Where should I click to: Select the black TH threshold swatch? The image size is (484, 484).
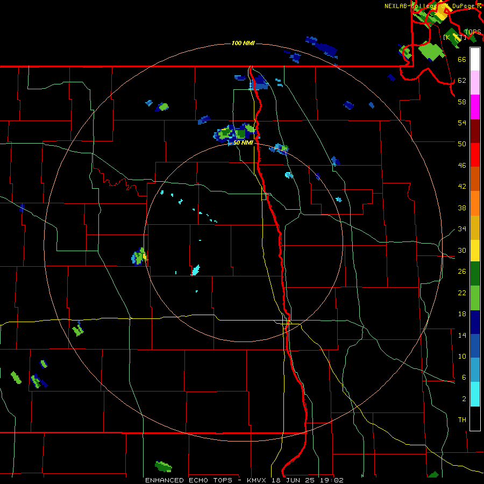tap(475, 418)
